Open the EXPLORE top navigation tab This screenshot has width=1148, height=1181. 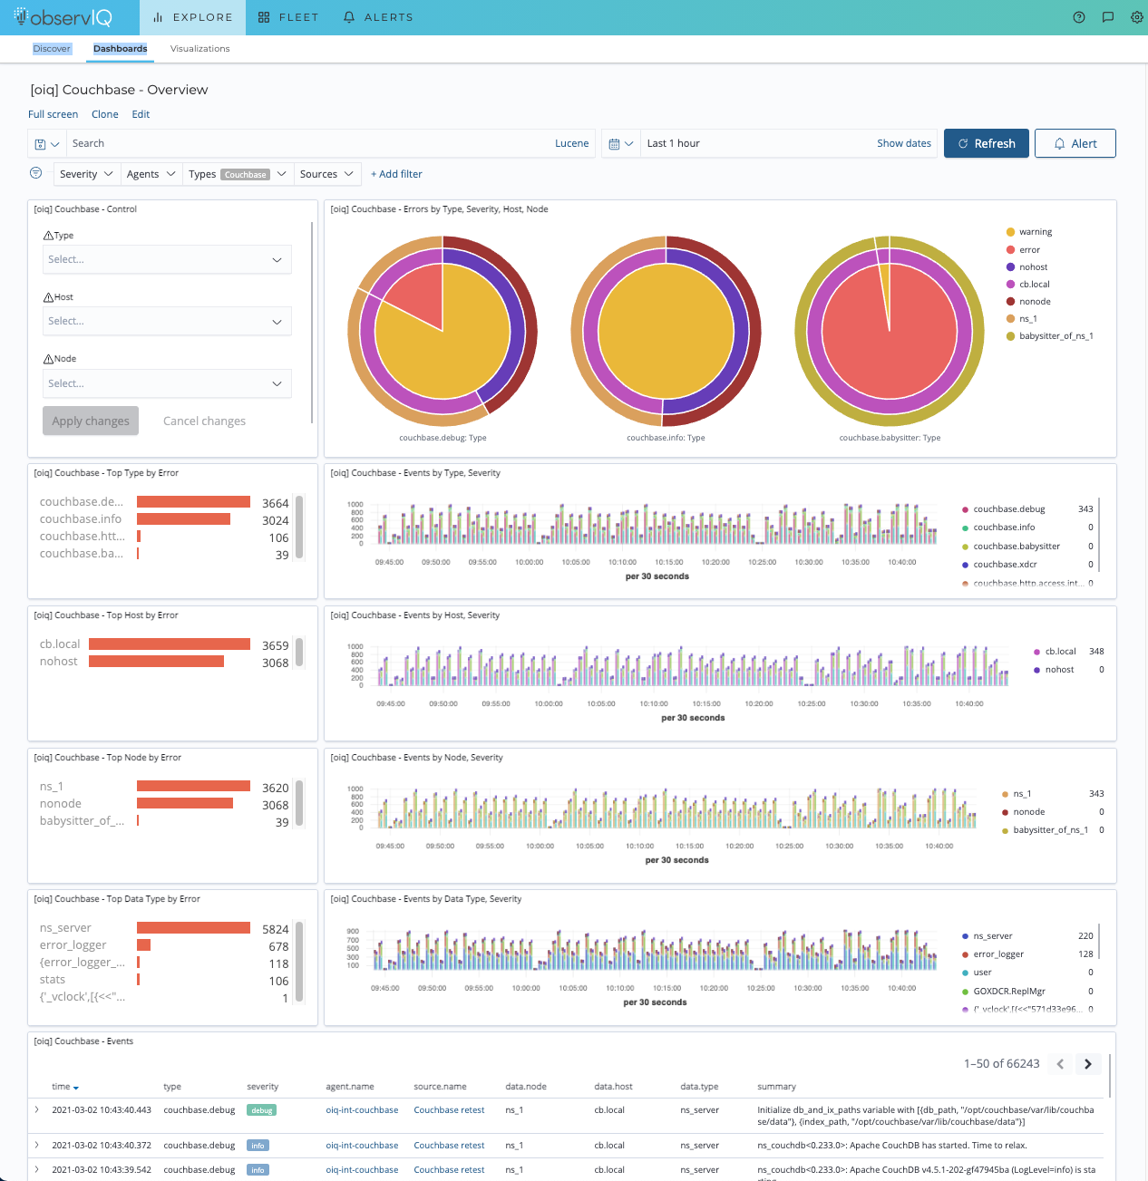click(192, 17)
